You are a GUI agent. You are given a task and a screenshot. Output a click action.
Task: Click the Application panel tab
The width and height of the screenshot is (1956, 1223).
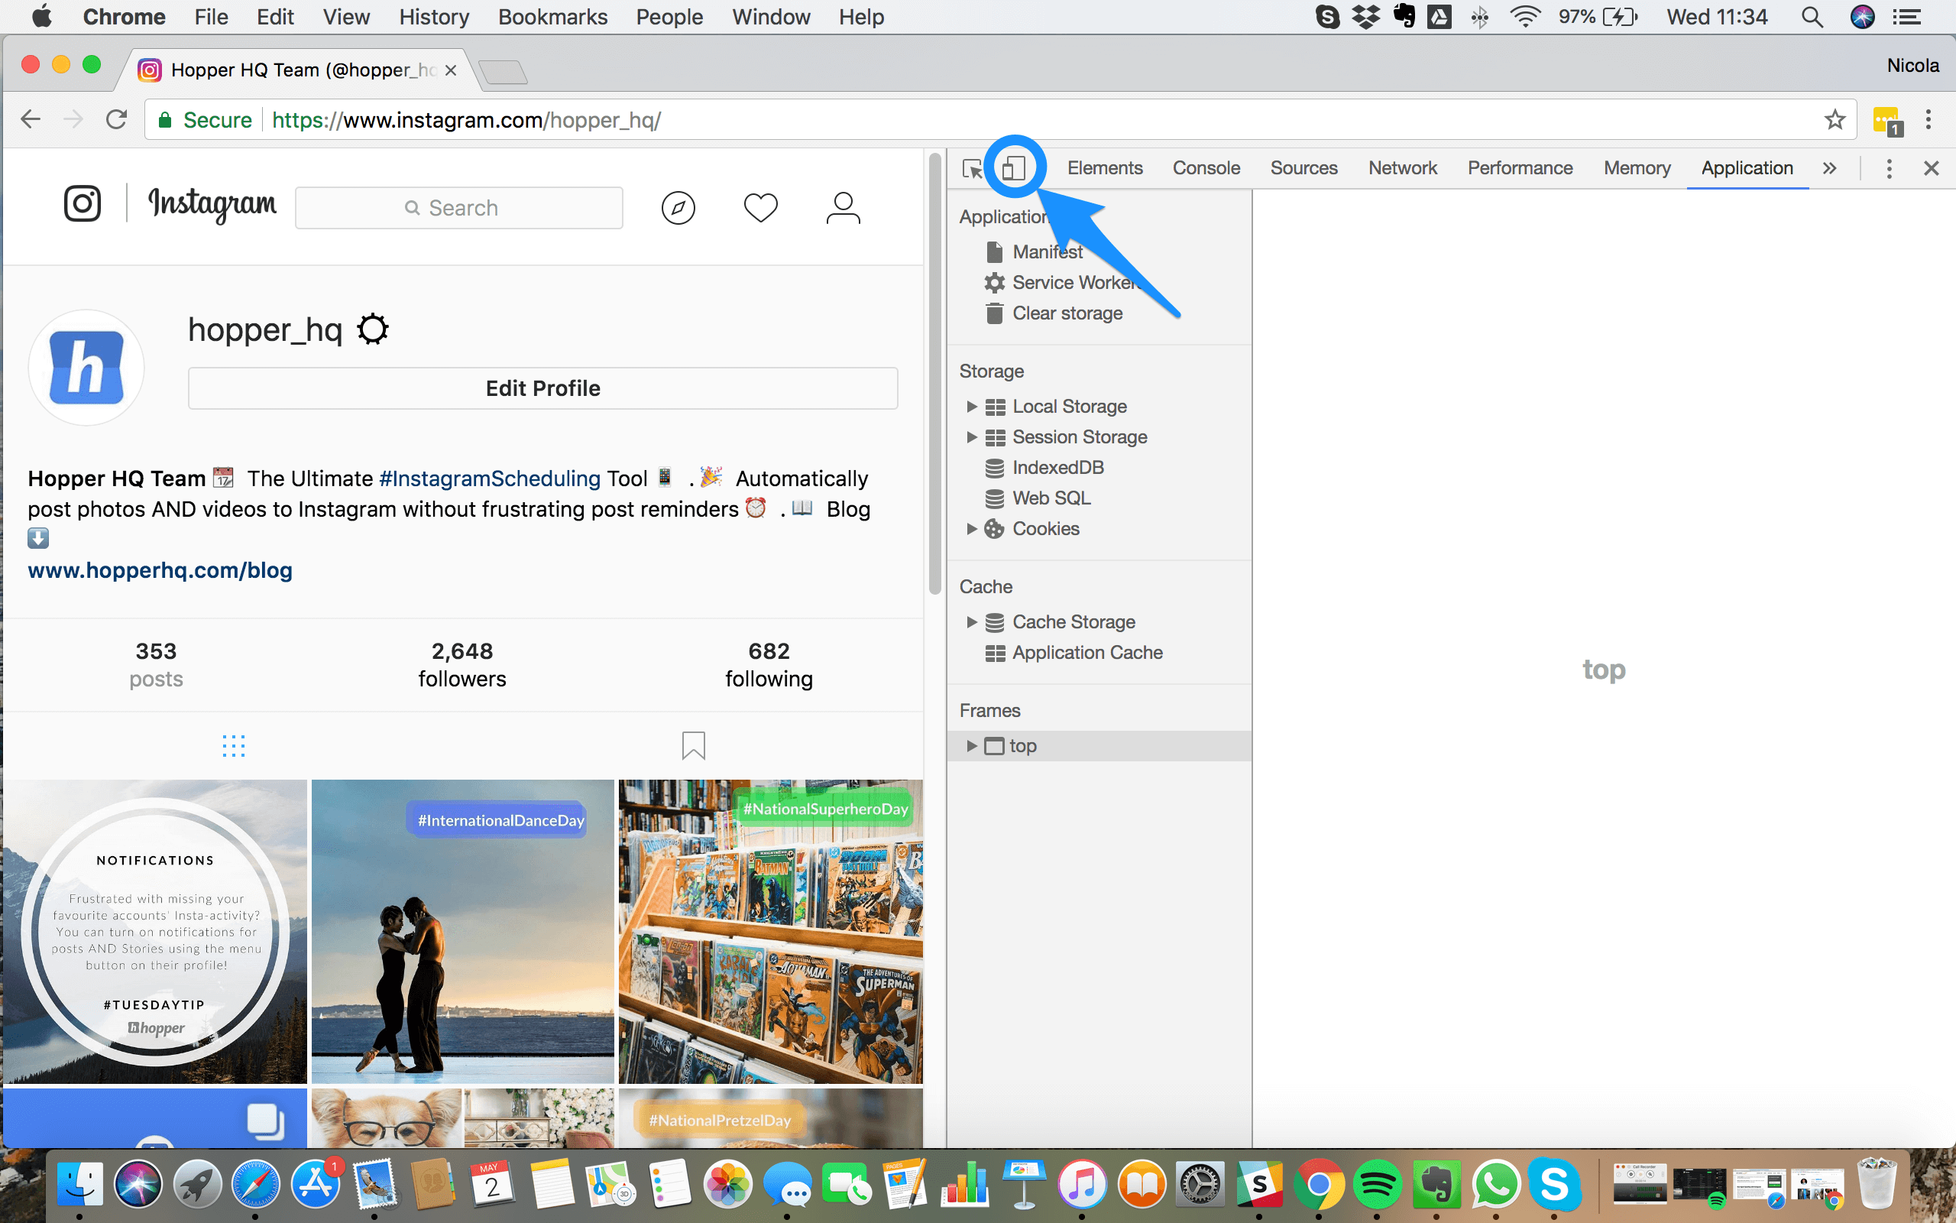pos(1747,167)
